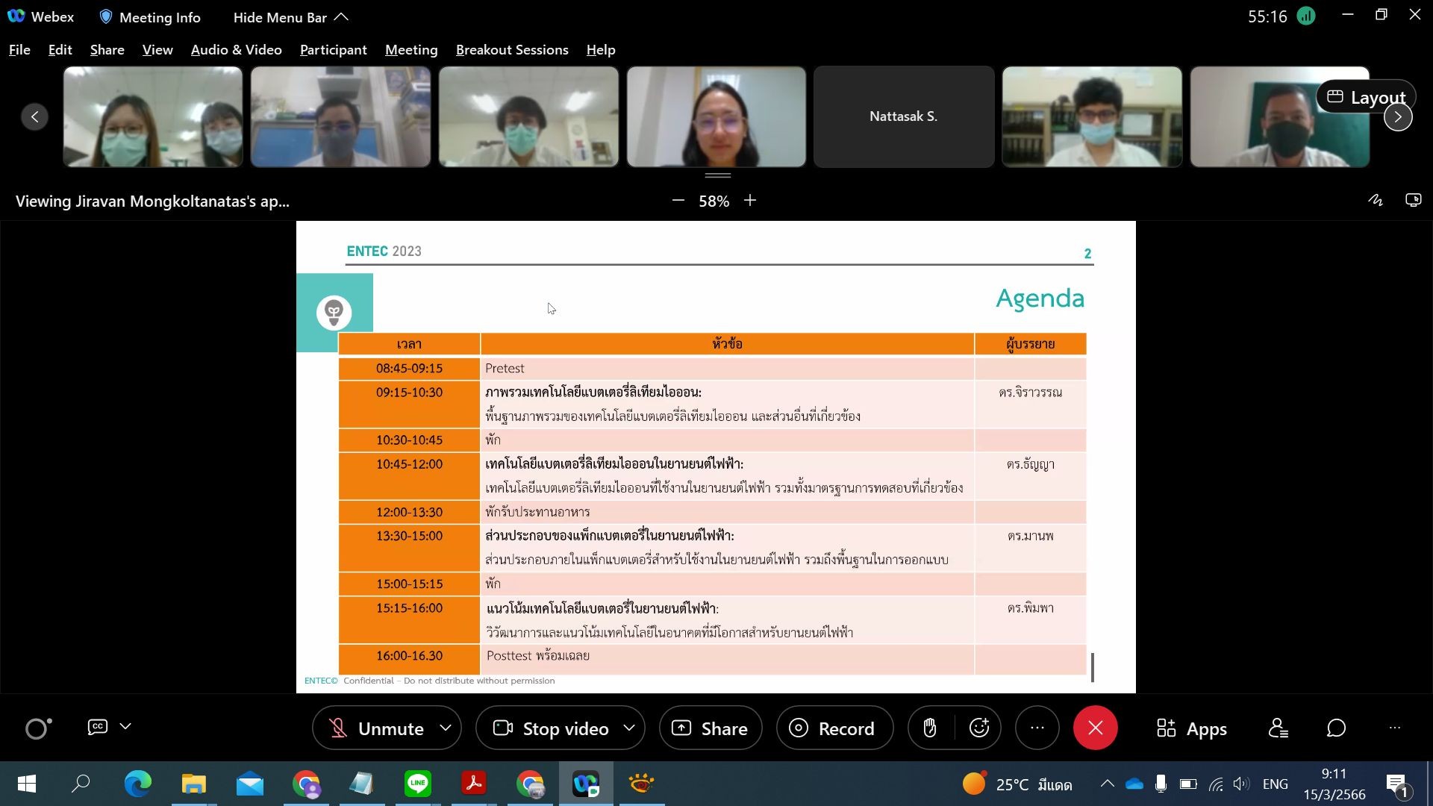Click Meeting Info shield button
This screenshot has width=1433, height=806.
[x=149, y=16]
